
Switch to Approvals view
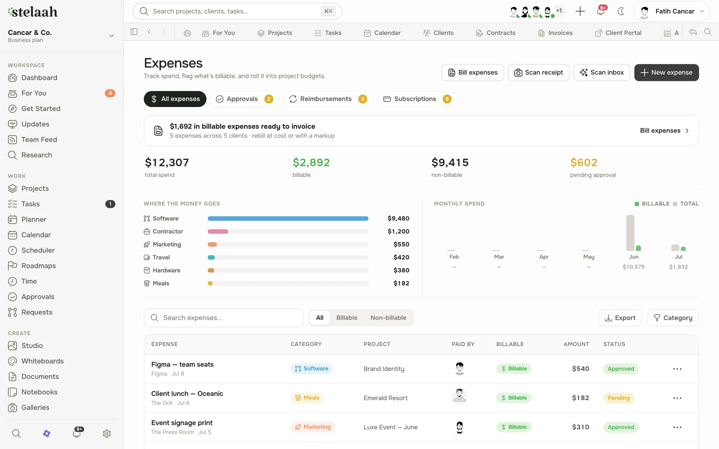(x=244, y=99)
